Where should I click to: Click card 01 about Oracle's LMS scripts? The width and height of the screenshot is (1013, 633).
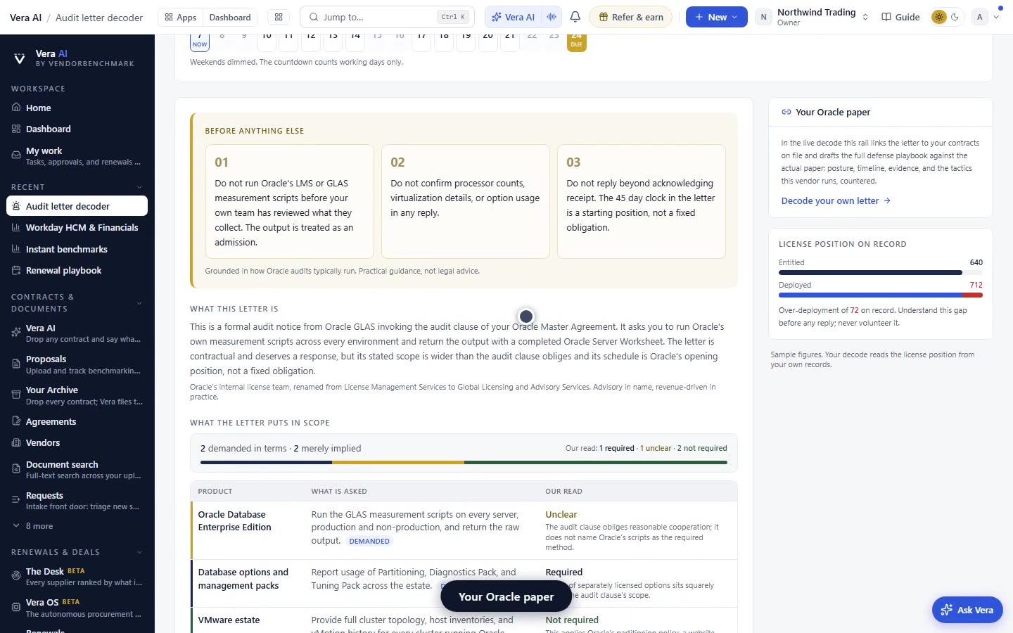click(290, 202)
